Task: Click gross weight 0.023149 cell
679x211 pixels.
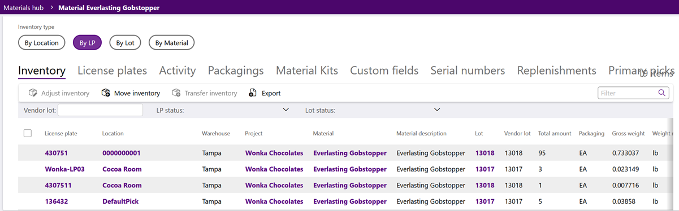Action: (626, 169)
